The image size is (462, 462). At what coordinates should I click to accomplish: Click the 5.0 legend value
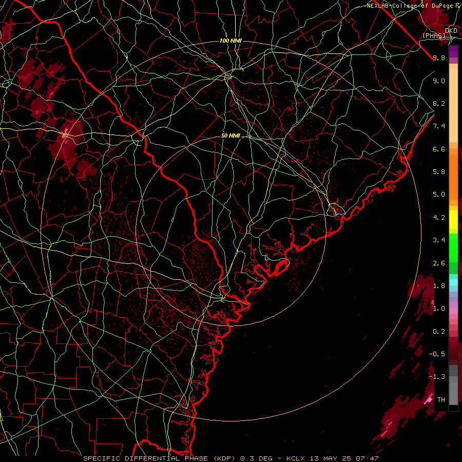coord(439,195)
